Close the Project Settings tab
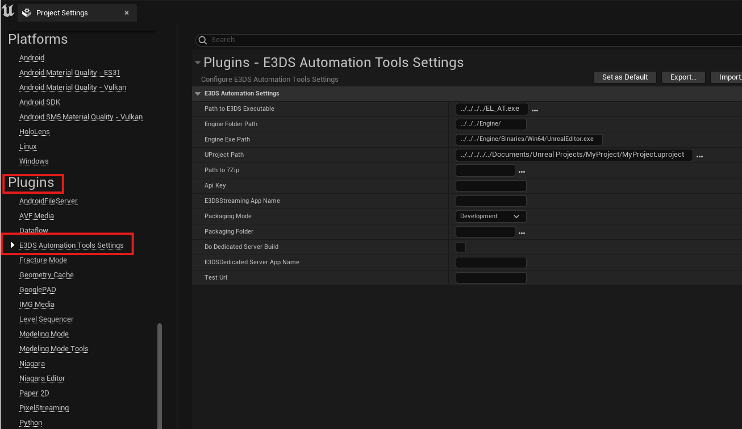742x429 pixels. (x=127, y=13)
